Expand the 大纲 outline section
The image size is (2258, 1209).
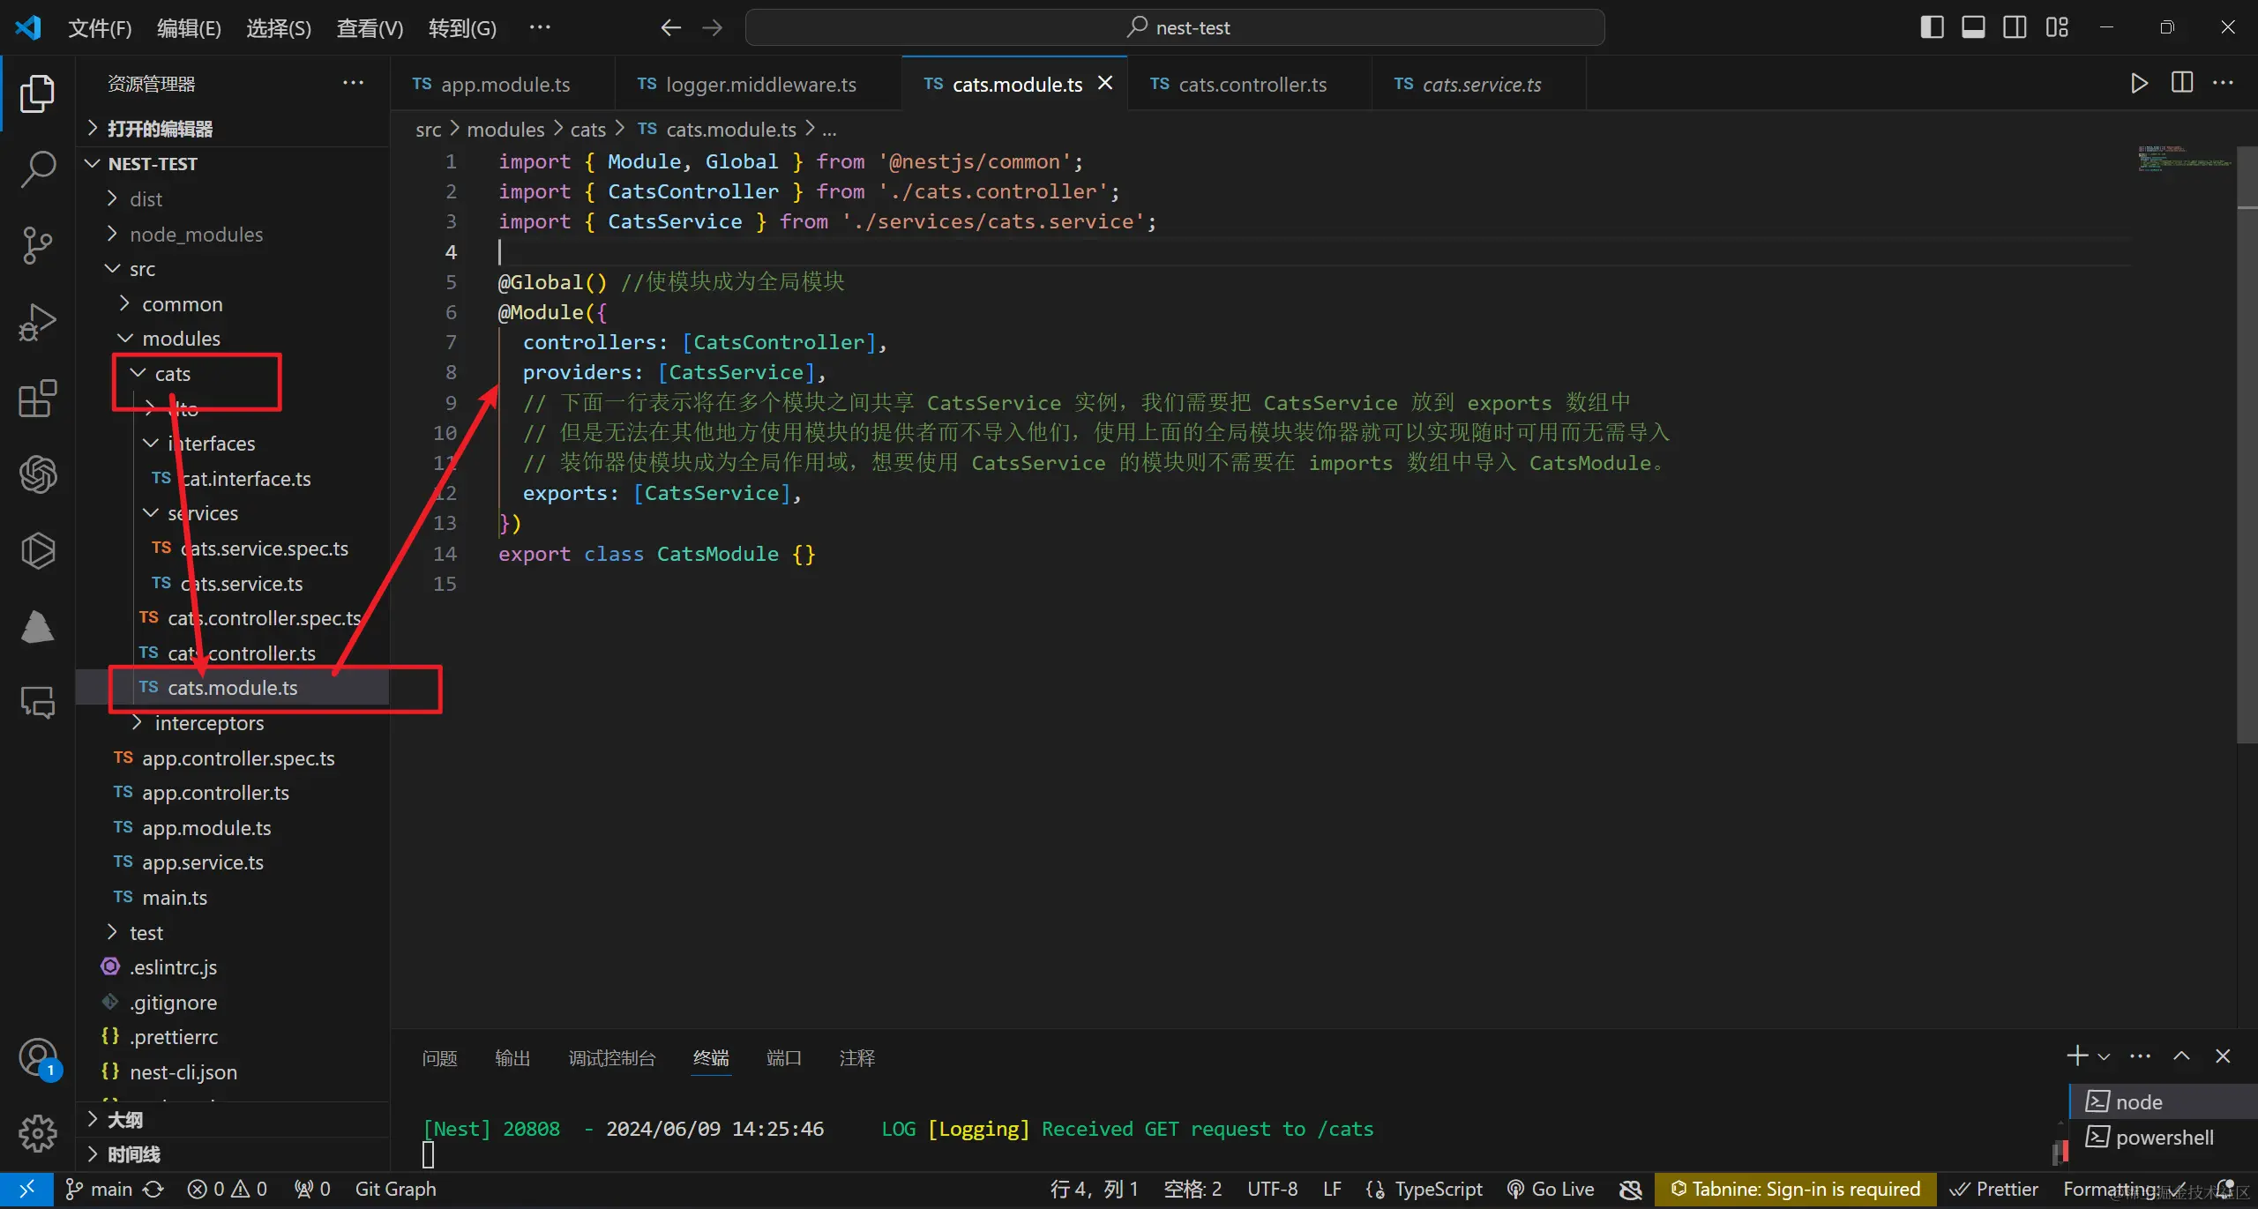tap(233, 1119)
